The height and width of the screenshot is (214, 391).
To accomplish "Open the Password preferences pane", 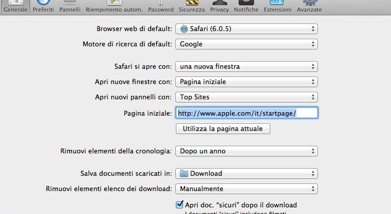I will point(160,7).
